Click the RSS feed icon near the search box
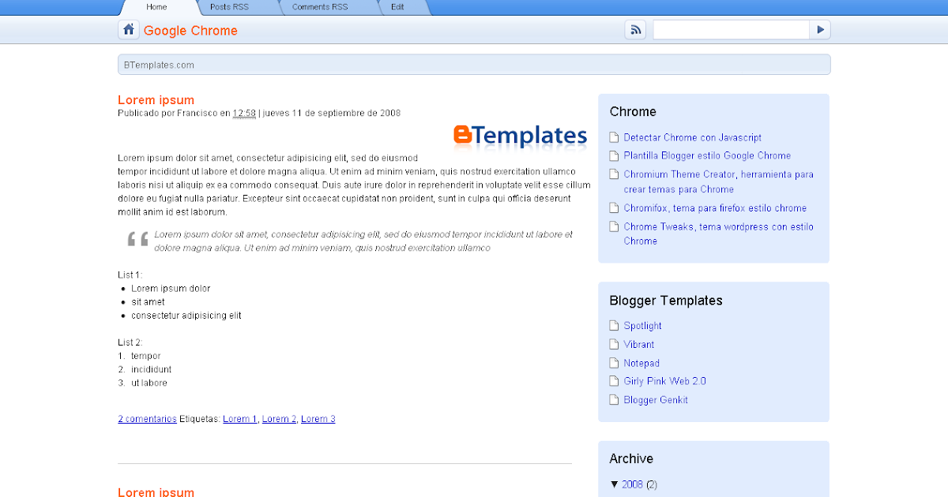Viewport: 948px width, 497px height. [x=635, y=29]
